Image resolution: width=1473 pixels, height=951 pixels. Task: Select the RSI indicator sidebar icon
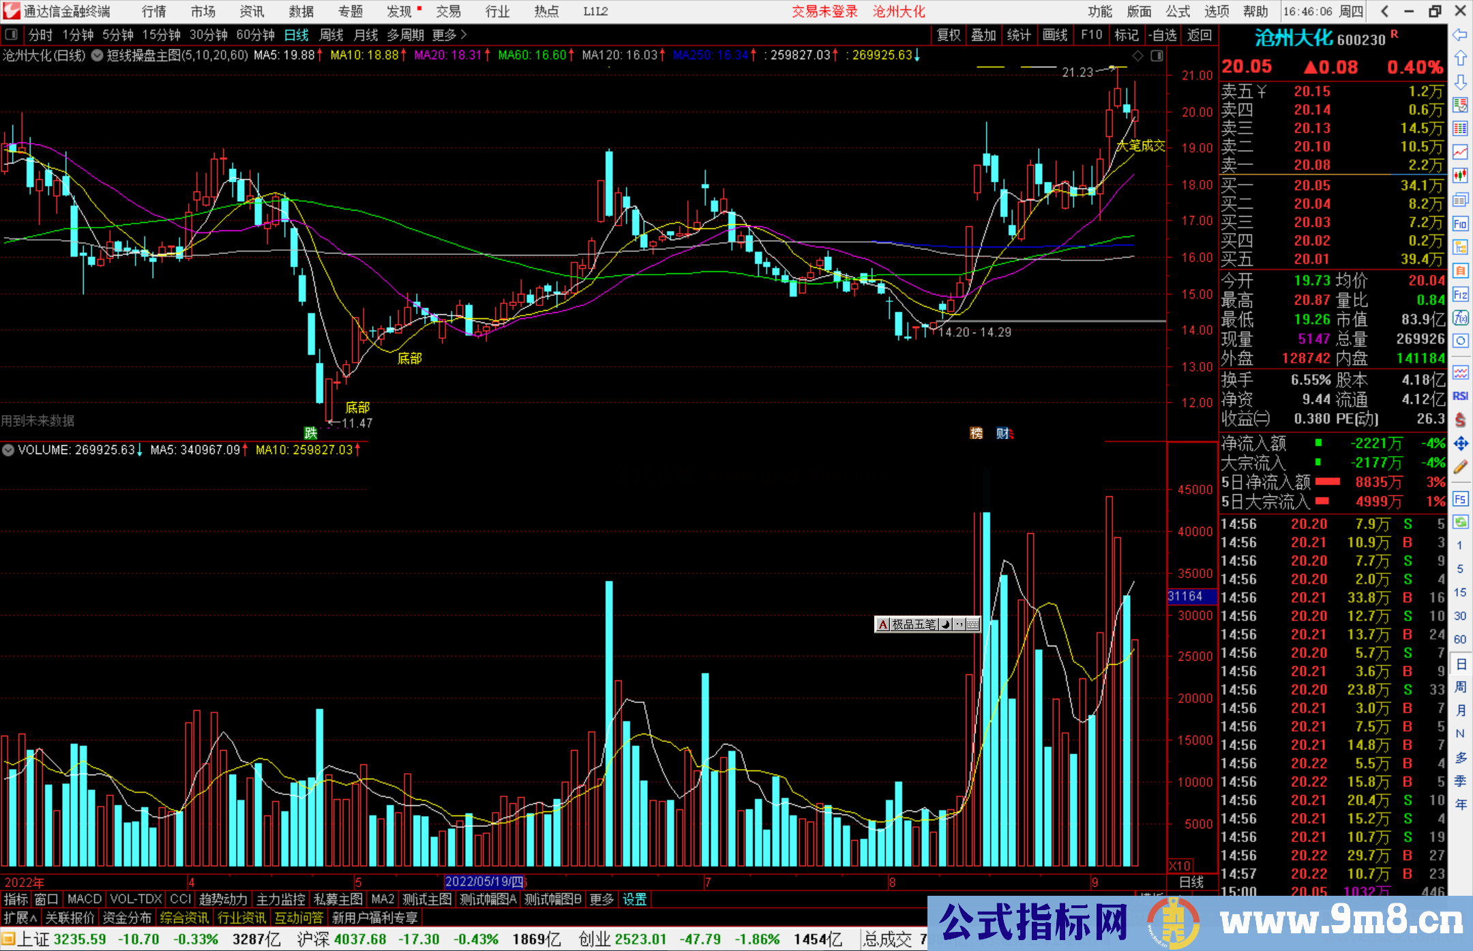(1460, 396)
